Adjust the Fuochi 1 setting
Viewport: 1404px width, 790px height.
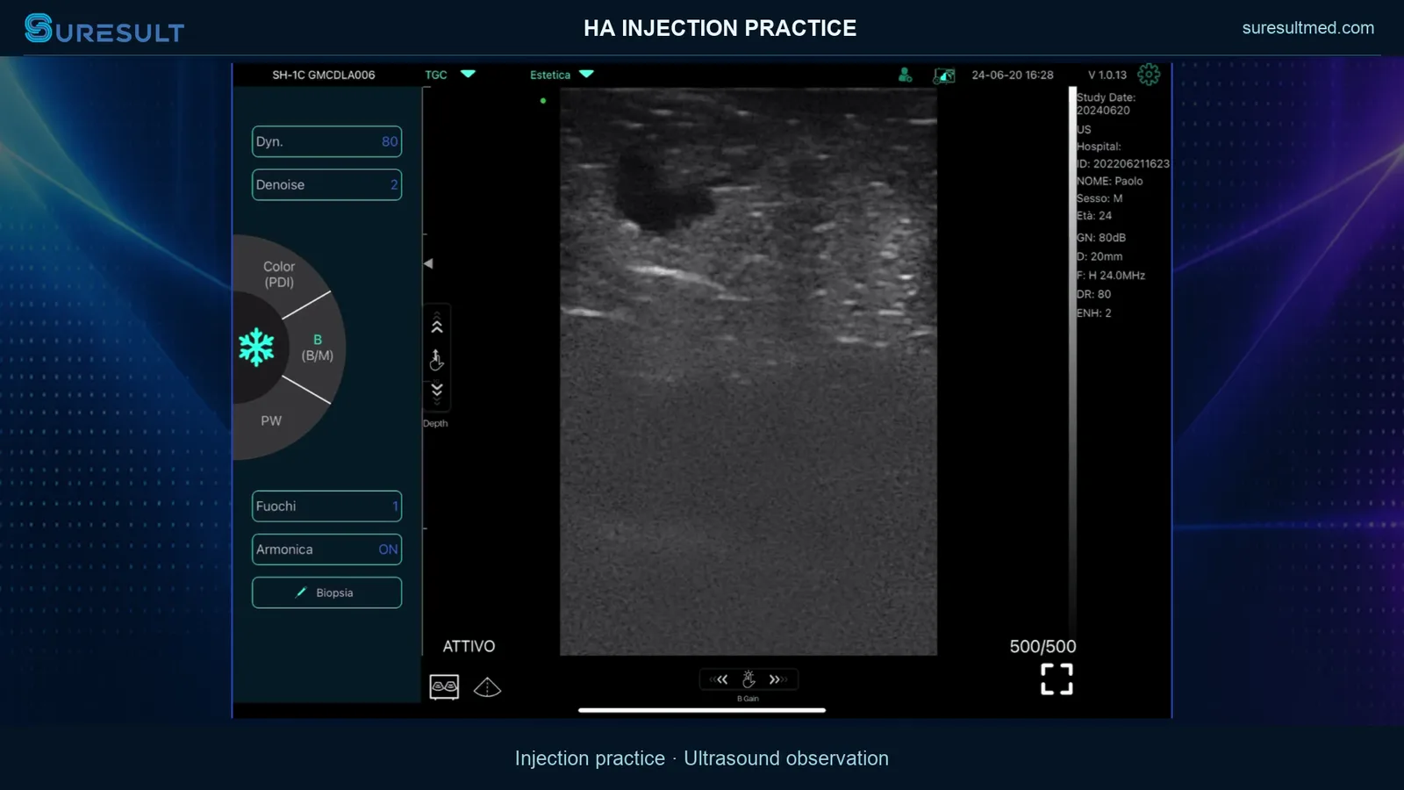click(326, 506)
